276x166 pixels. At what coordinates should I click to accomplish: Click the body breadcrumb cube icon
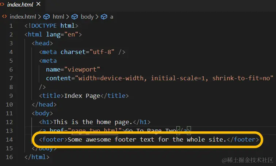pyautogui.click(x=74, y=17)
